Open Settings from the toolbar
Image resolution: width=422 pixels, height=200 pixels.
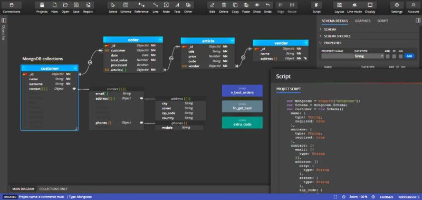[x=397, y=7]
